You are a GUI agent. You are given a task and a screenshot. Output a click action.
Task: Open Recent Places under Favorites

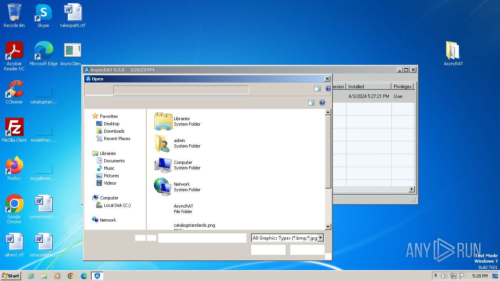(113, 139)
